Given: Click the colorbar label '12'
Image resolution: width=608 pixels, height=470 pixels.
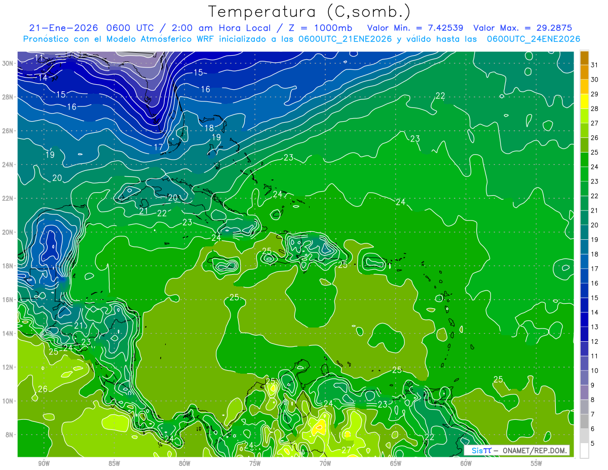Looking at the screenshot, I should click(595, 341).
